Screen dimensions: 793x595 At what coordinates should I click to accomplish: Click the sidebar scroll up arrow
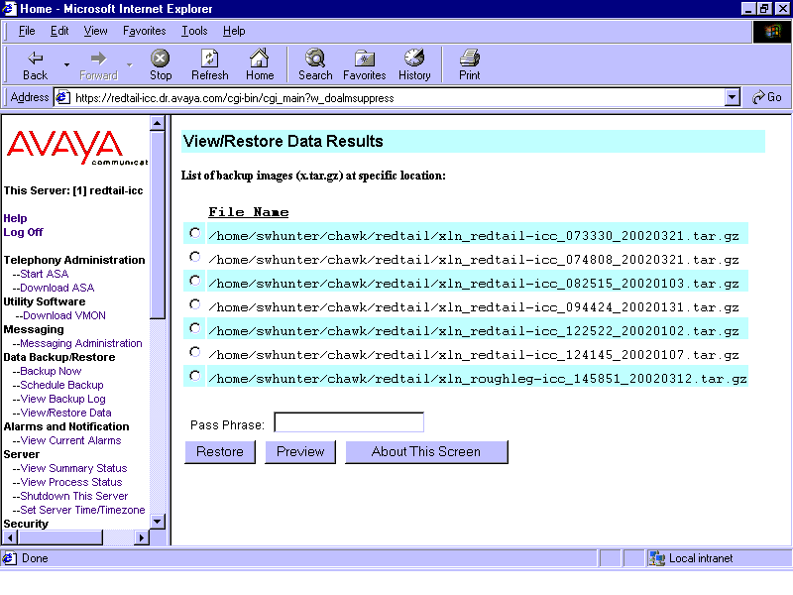pos(158,123)
